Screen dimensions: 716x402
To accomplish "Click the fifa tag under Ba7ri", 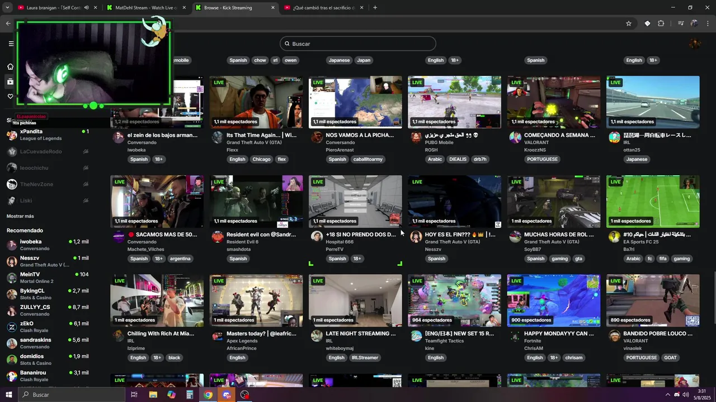I will (663, 259).
